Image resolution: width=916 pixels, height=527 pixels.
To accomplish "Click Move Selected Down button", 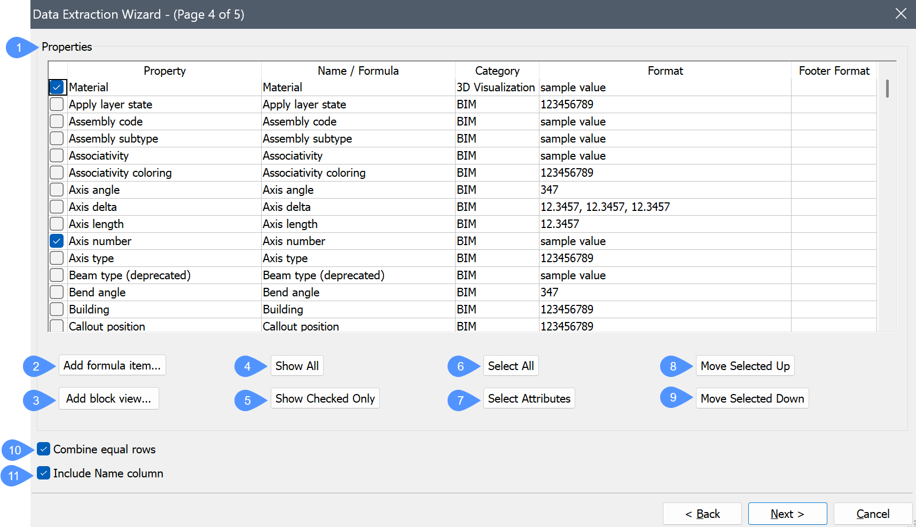I will coord(751,399).
